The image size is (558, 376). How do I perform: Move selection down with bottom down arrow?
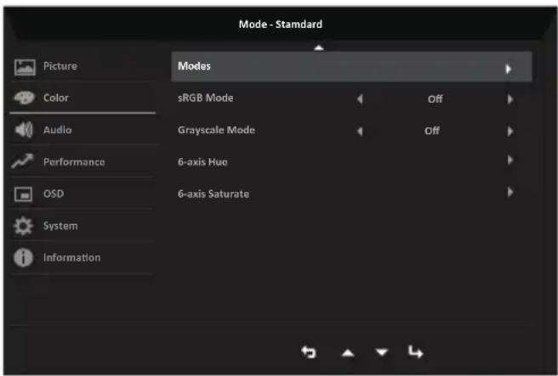(382, 352)
